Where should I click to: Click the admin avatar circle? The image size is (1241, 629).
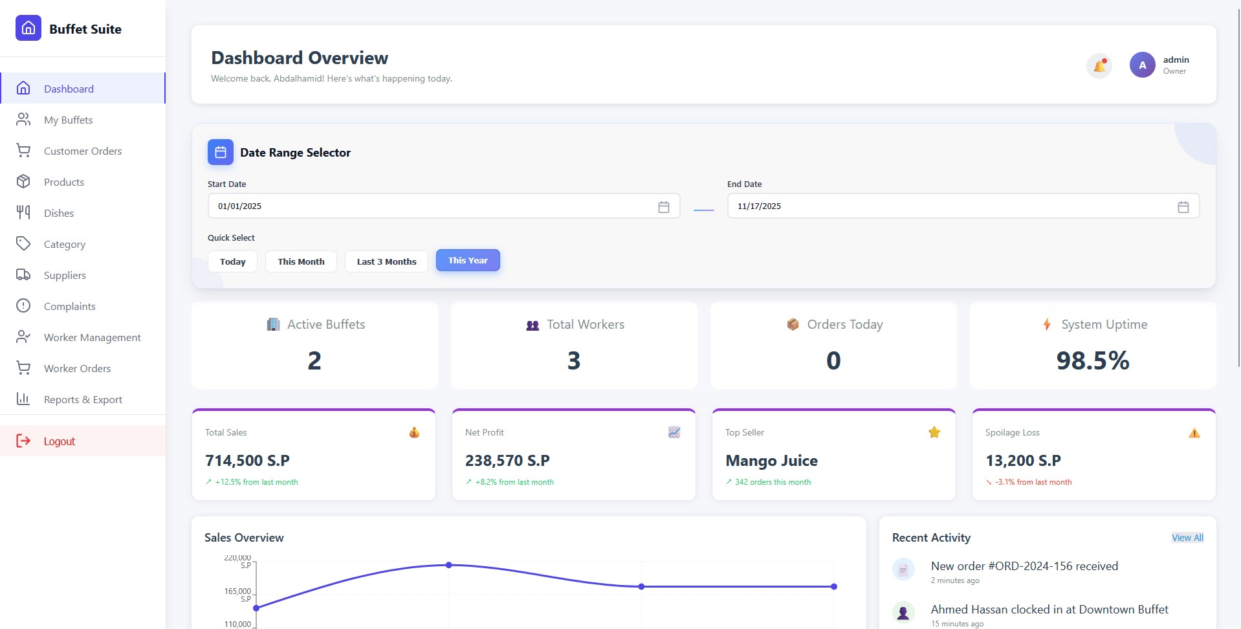point(1142,65)
